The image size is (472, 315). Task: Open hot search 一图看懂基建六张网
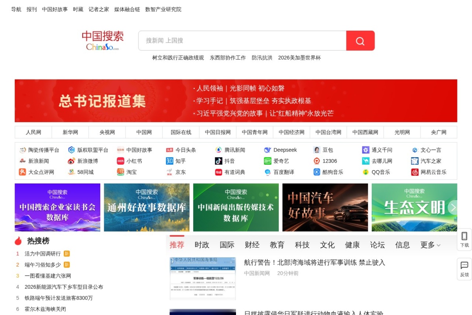click(48, 276)
